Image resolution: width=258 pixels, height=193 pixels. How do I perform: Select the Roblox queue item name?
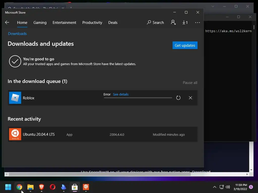click(29, 98)
